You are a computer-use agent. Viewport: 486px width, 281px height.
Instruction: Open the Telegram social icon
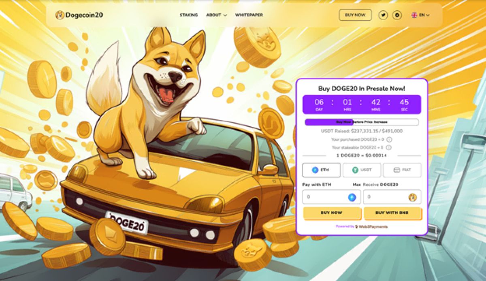(x=398, y=15)
